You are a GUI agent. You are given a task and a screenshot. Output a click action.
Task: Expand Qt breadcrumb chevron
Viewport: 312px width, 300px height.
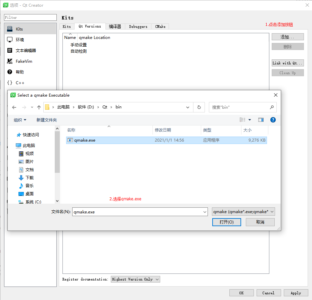pos(111,107)
